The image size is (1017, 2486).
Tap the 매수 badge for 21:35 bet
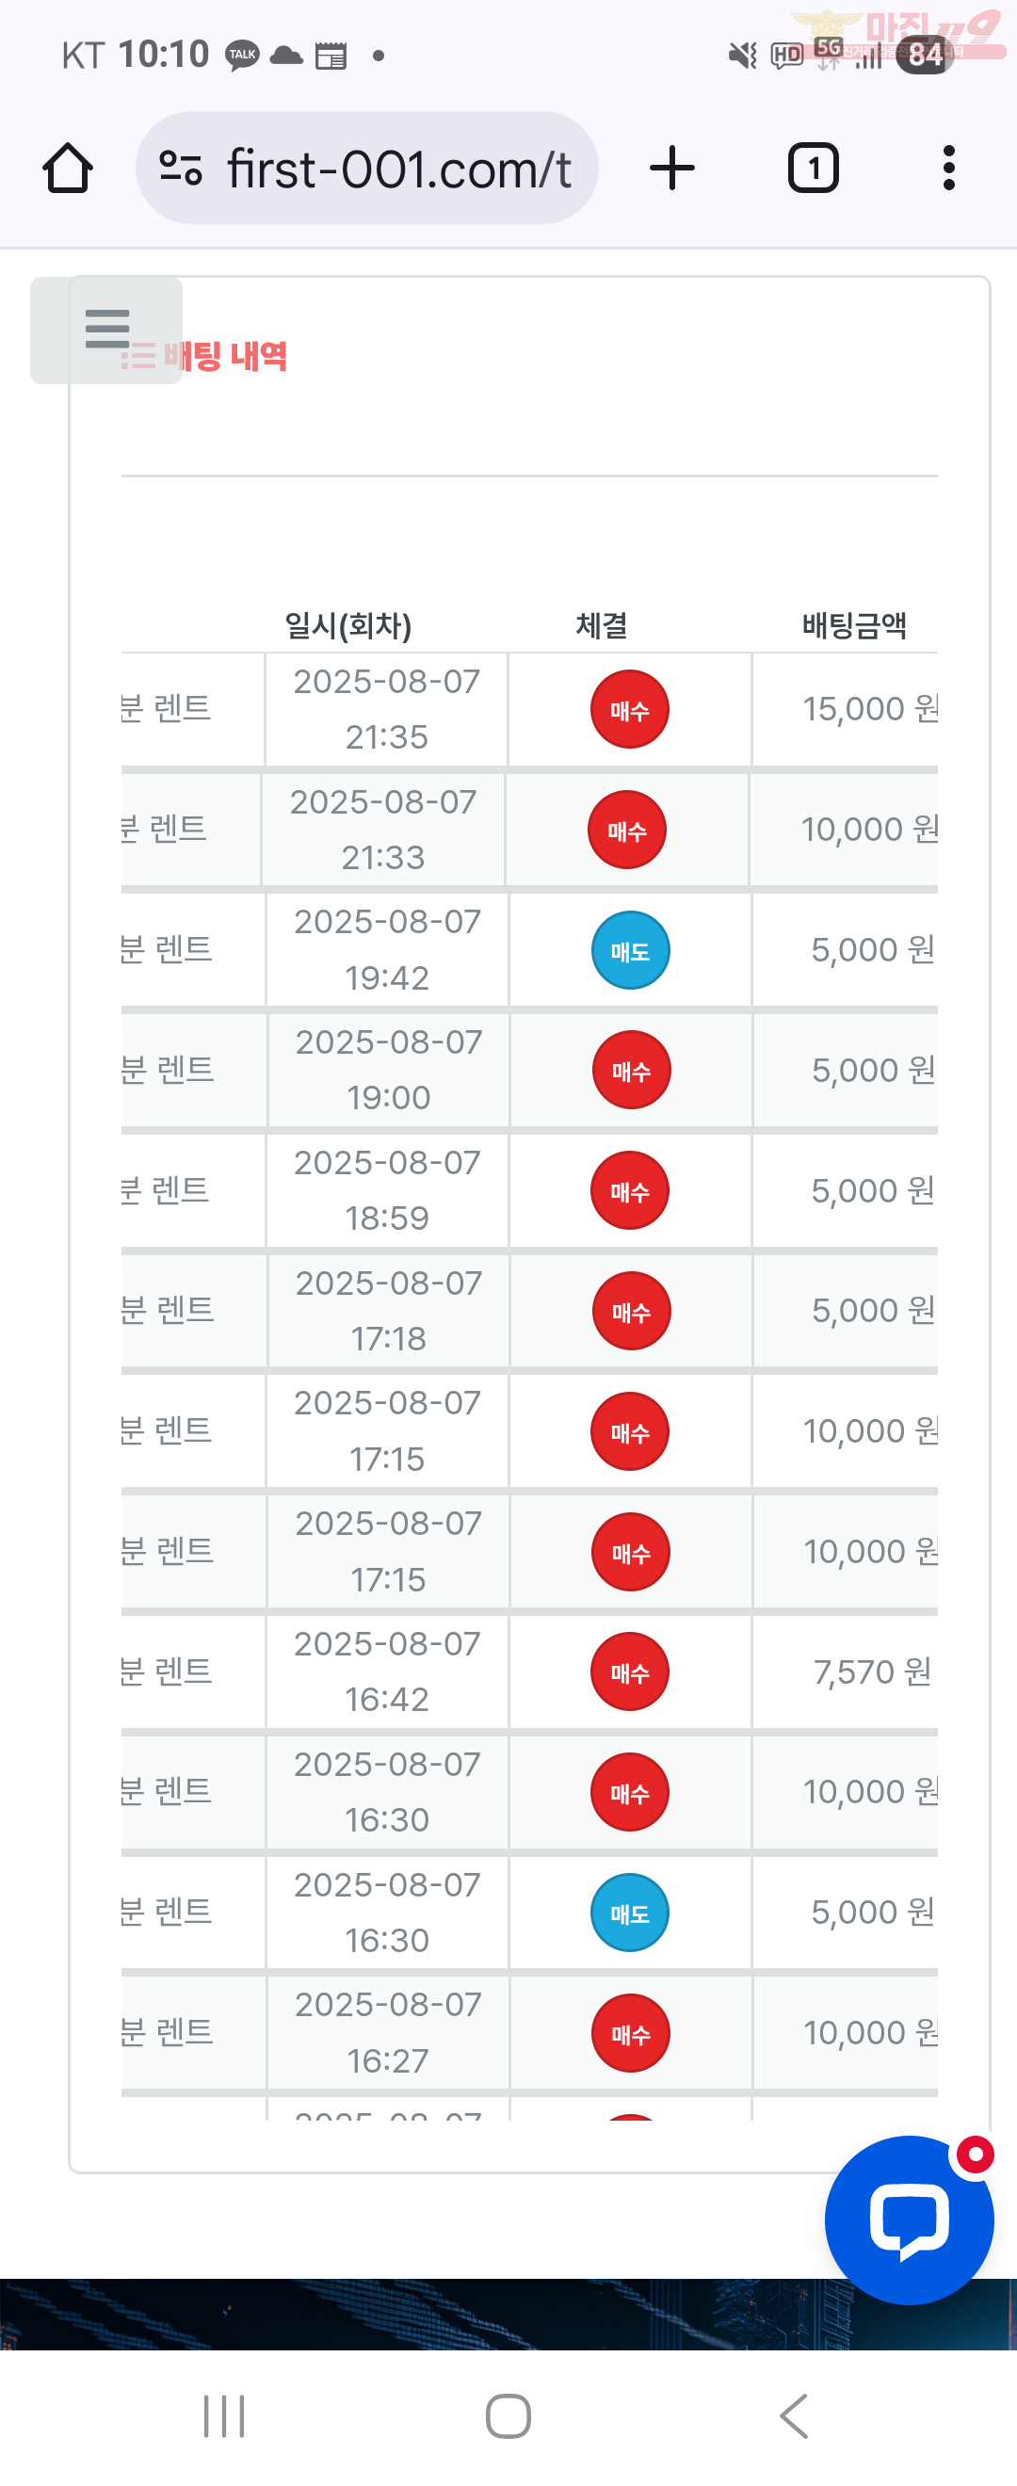pyautogui.click(x=629, y=709)
